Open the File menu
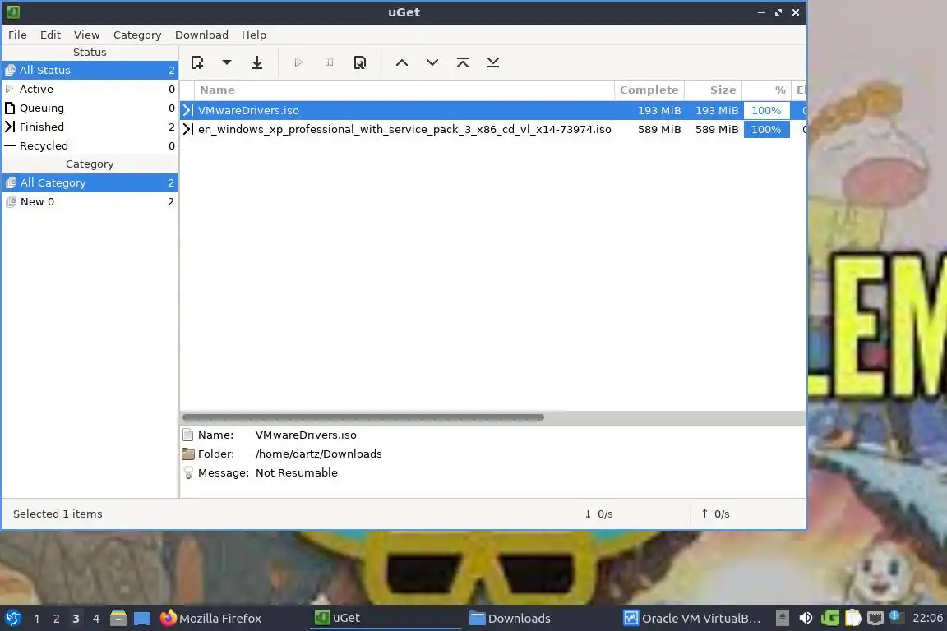Image resolution: width=947 pixels, height=631 pixels. [x=17, y=35]
